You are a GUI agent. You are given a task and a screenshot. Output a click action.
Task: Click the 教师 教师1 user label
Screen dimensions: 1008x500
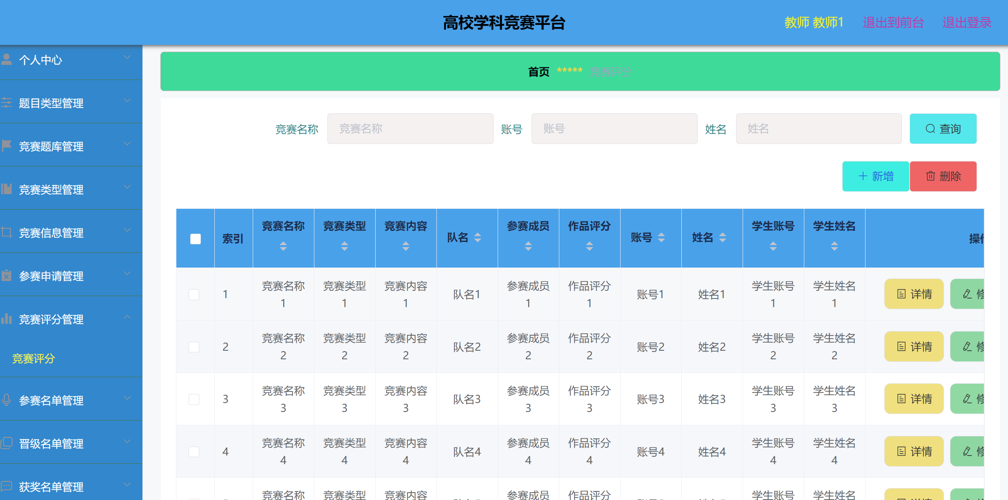tap(814, 22)
